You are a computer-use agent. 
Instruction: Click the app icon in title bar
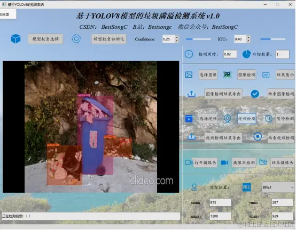pos(4,4)
